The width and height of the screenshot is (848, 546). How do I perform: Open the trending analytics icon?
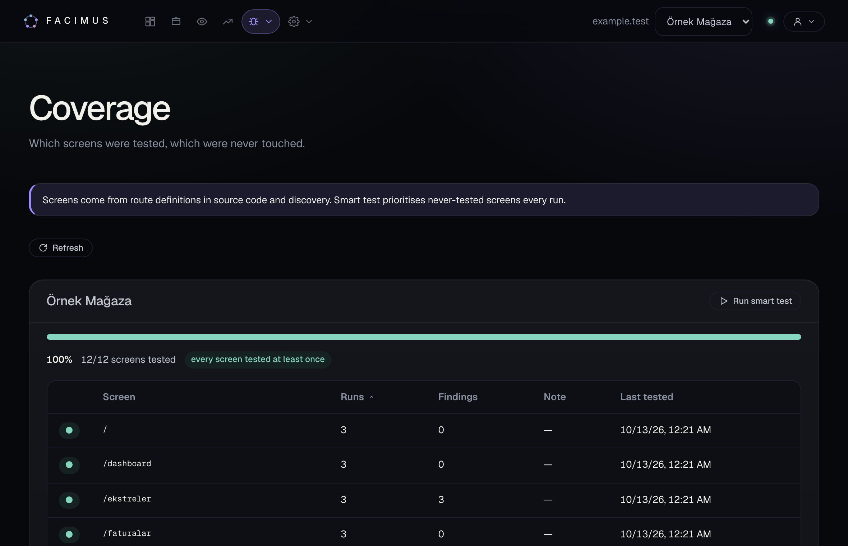coord(228,22)
